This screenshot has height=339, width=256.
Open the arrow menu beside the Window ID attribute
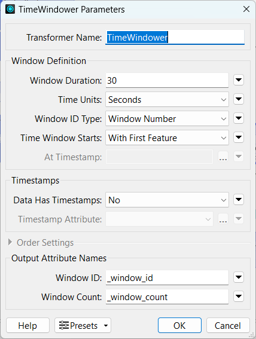[239, 277]
